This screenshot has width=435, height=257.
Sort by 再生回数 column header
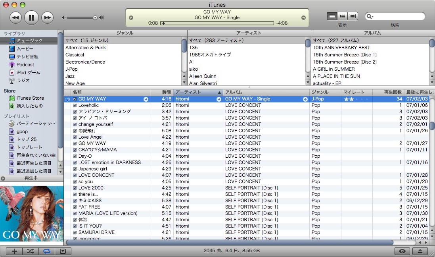point(388,92)
